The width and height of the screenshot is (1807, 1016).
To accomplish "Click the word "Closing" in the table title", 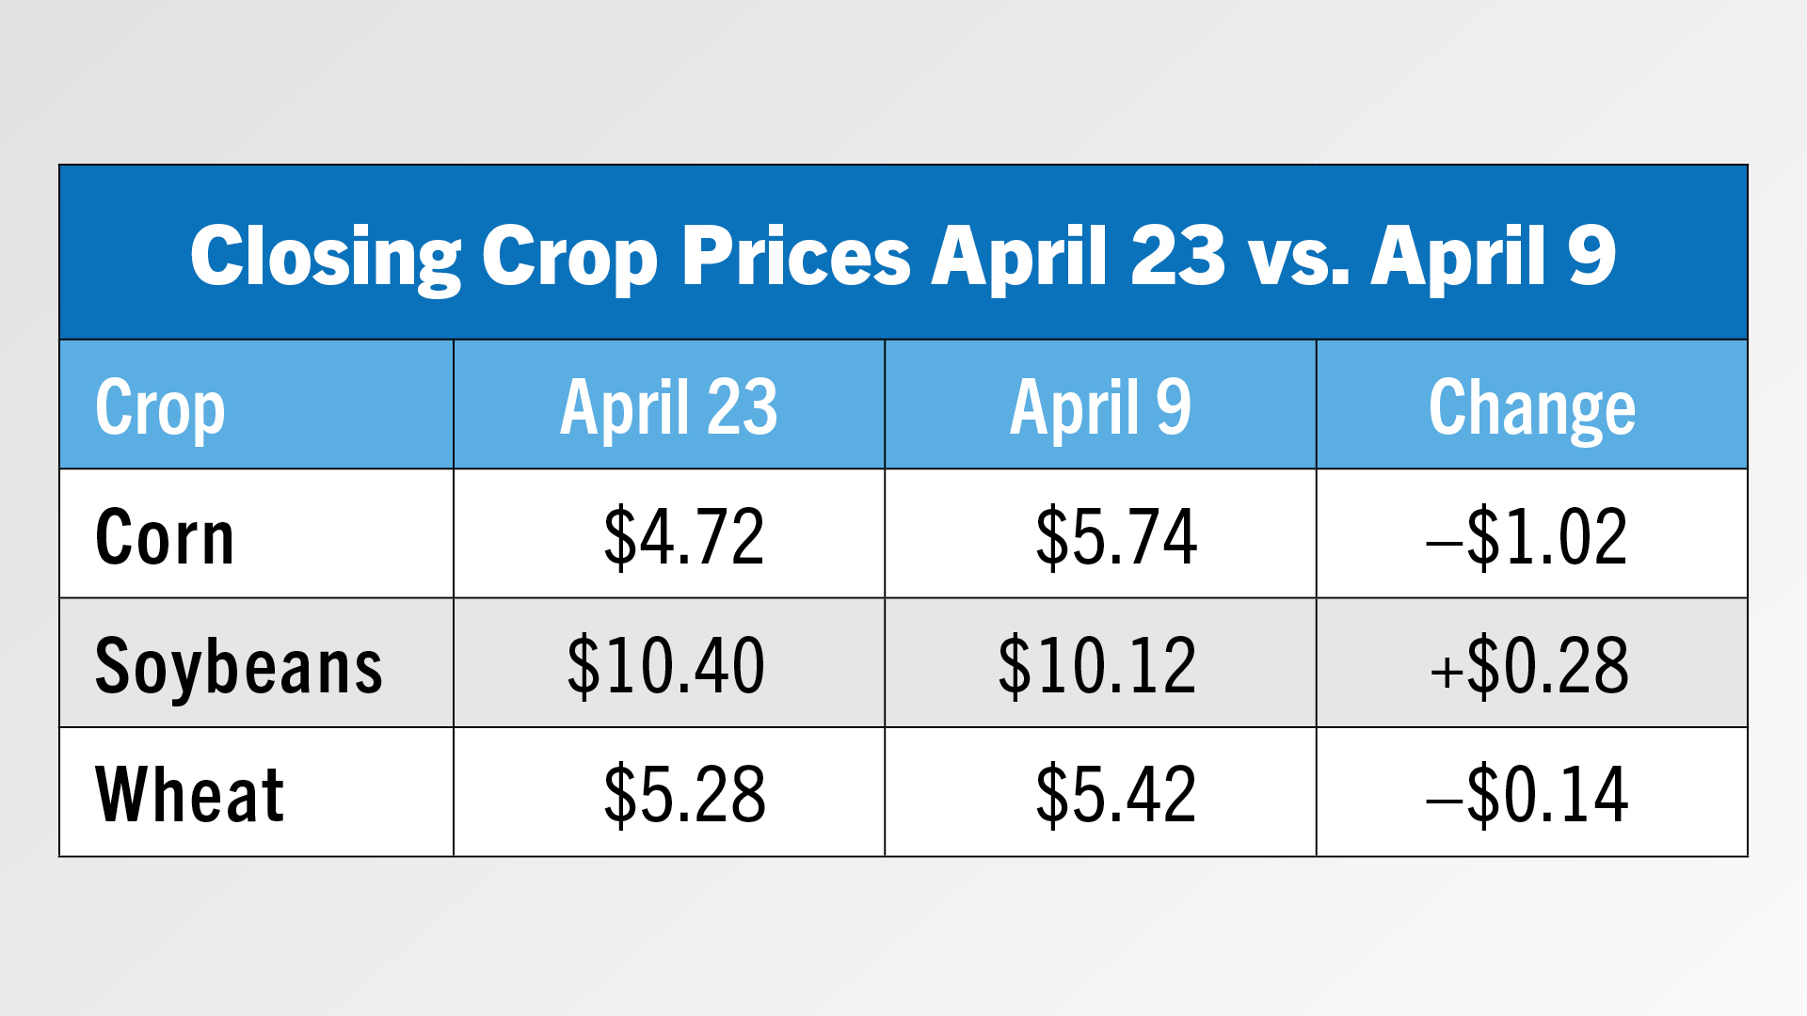I will pyautogui.click(x=325, y=256).
